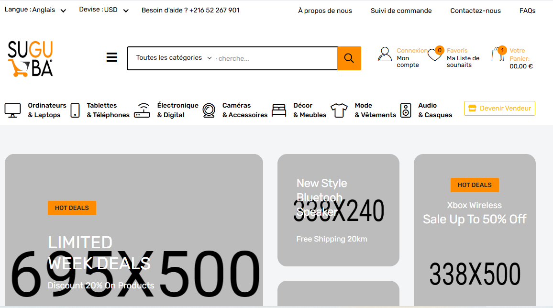
Task: Open the shopping bag cart icon
Action: click(x=498, y=55)
